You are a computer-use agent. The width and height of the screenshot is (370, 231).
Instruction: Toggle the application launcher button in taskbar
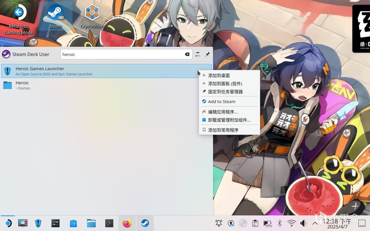click(x=8, y=223)
